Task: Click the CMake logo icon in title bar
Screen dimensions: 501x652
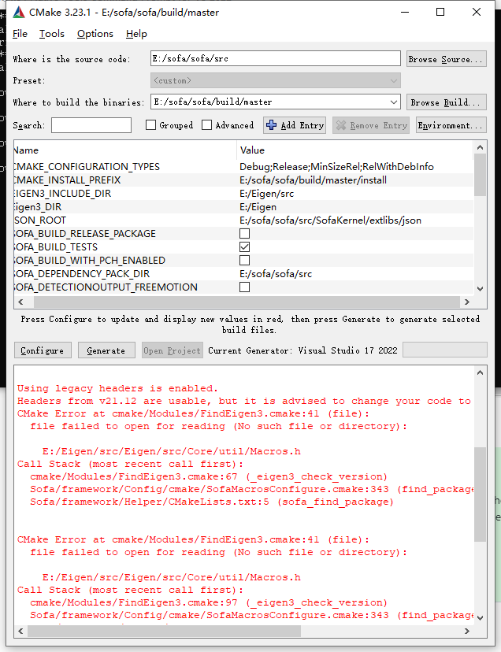Action: [x=19, y=12]
